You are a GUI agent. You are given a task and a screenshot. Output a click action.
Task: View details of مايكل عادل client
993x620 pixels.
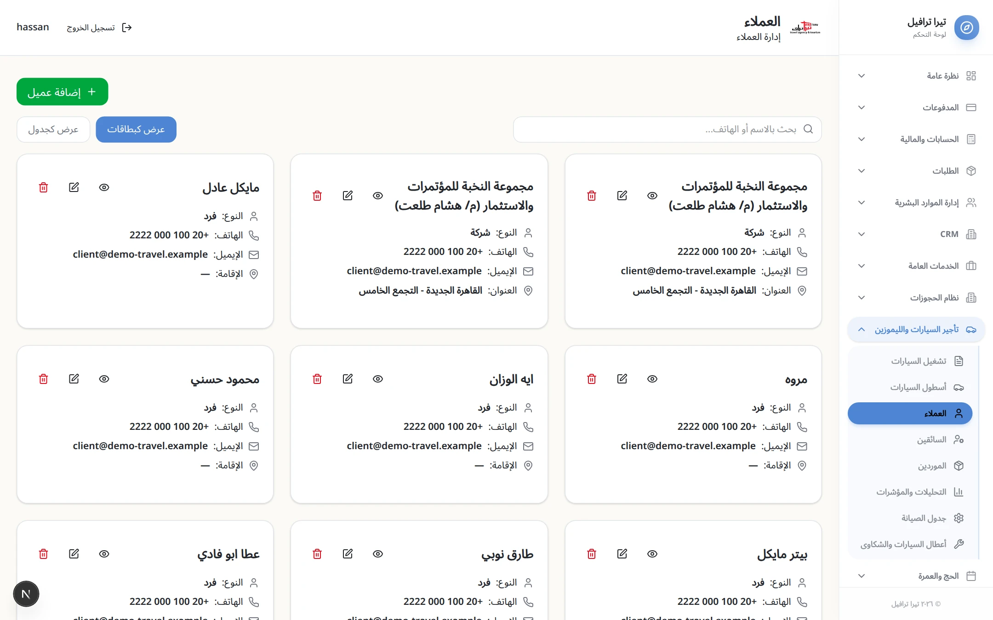pyautogui.click(x=104, y=187)
